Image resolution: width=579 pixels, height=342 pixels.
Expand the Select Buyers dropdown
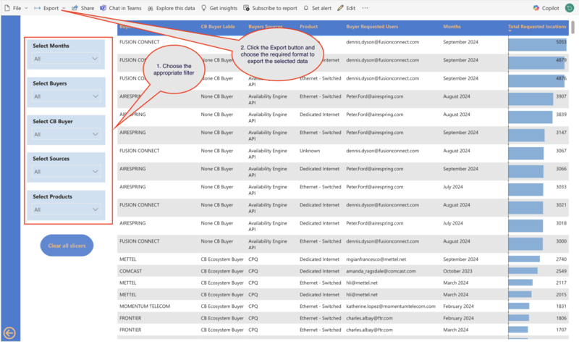click(67, 96)
